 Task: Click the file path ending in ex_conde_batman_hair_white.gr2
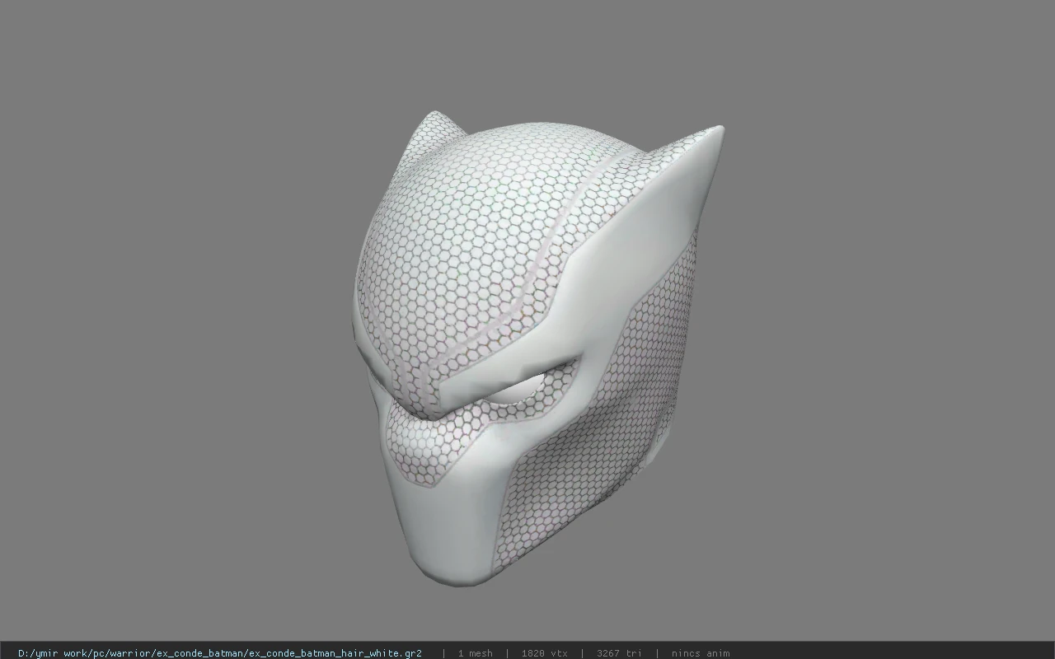point(220,653)
